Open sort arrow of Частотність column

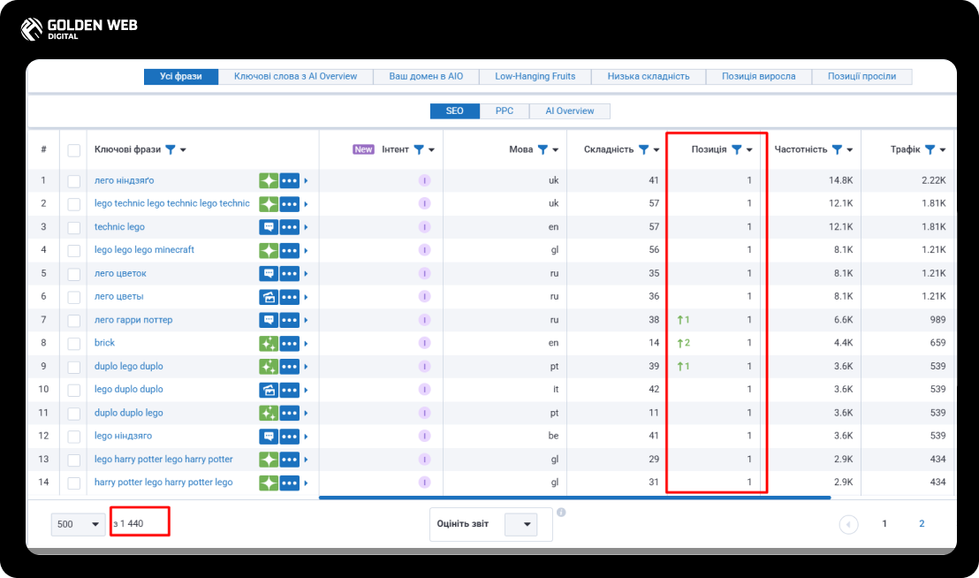coord(850,150)
